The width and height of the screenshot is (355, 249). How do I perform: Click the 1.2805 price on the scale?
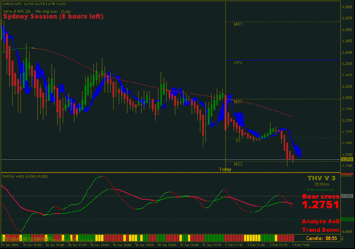point(347,98)
